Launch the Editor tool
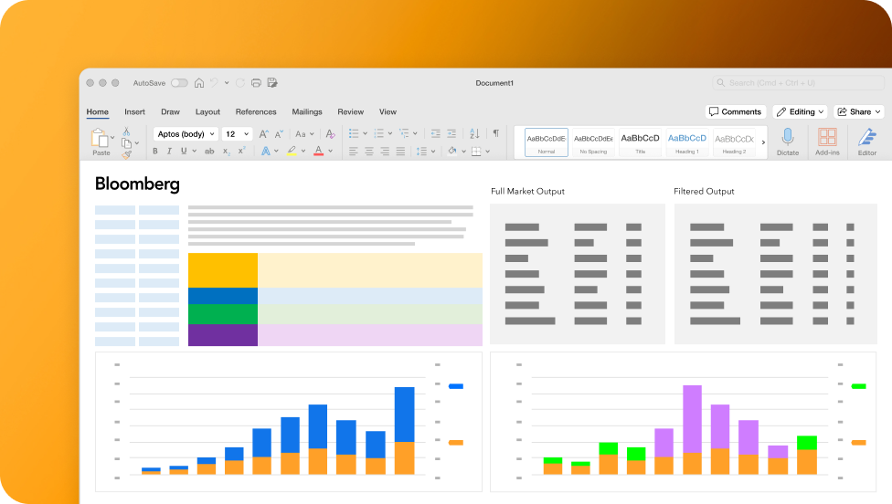 [866, 138]
